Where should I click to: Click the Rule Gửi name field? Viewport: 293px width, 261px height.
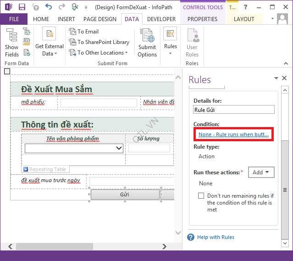coord(234,110)
